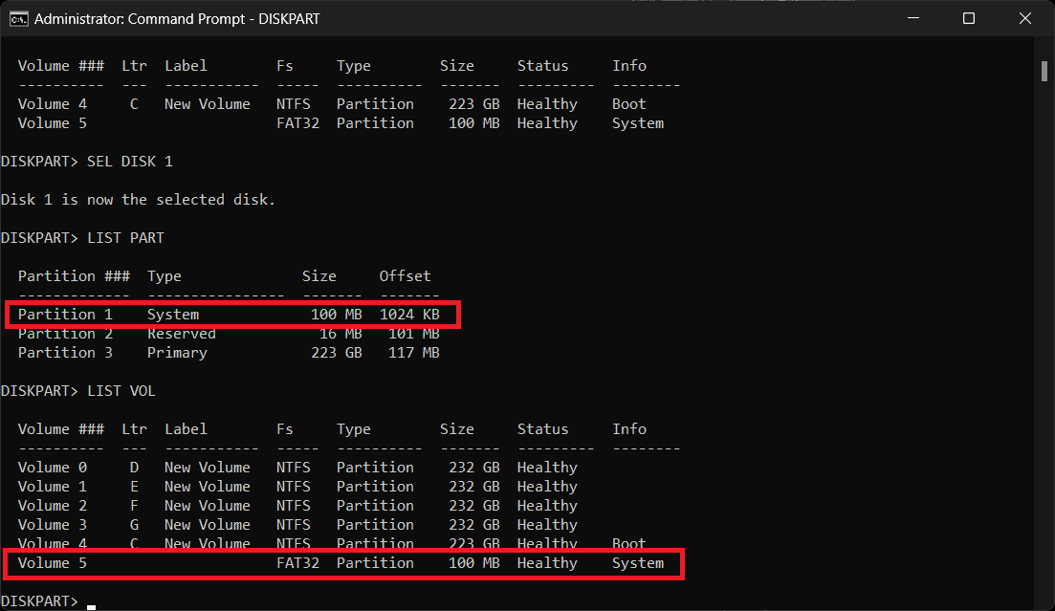Click the blinking cursor at the last DISKPART prompt
Viewport: 1055px width, 611px height.
[x=91, y=603]
